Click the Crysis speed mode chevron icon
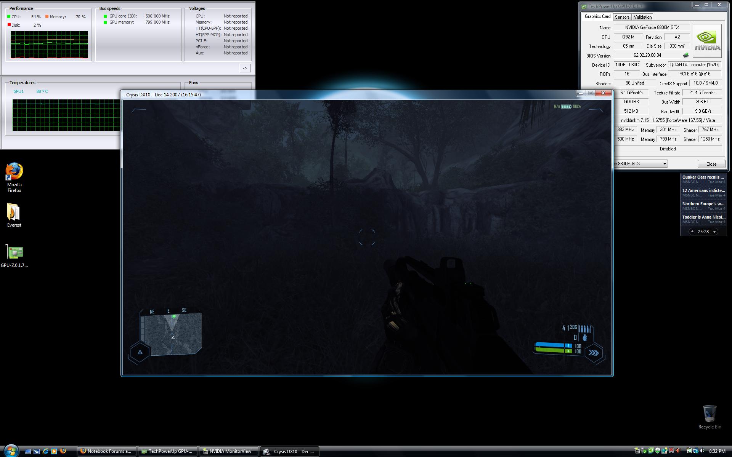This screenshot has height=457, width=732. click(x=594, y=353)
